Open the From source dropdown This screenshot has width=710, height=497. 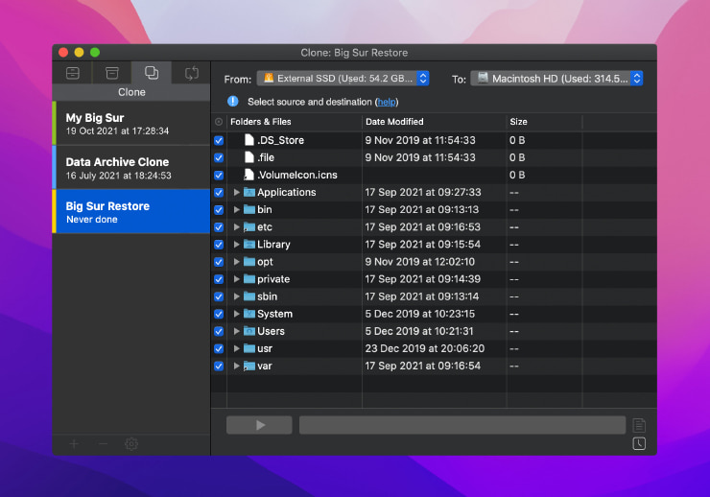[343, 79]
